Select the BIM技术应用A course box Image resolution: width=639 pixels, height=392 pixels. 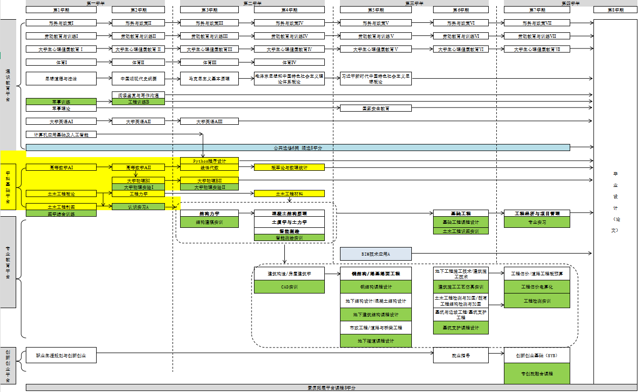375,254
